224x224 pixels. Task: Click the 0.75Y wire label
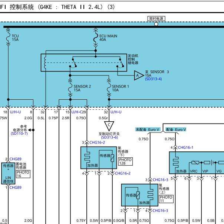tap(81, 221)
